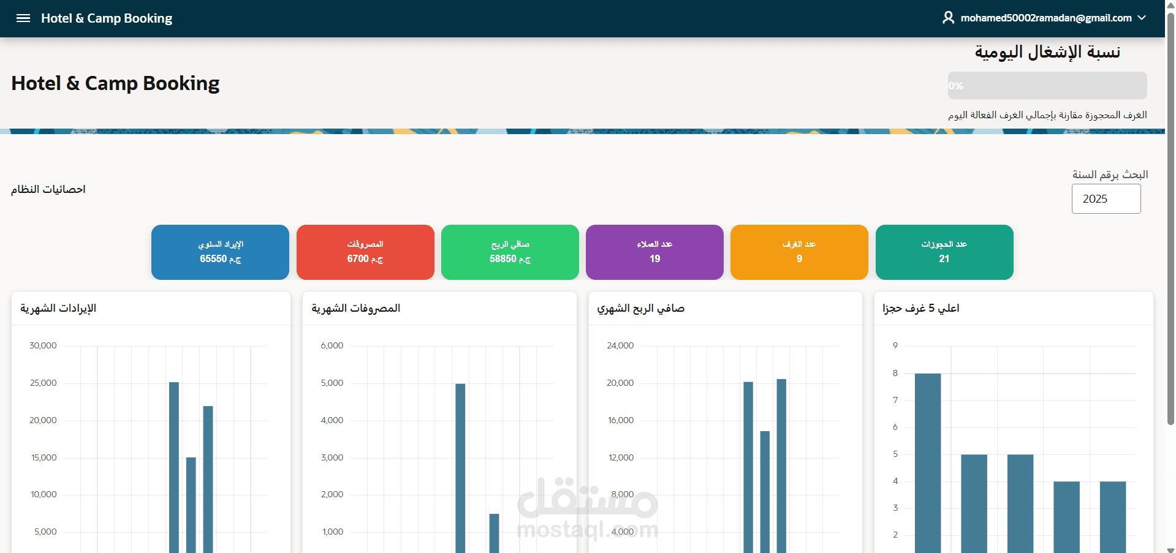Select the purple customers count 19 card
1176x553 pixels.
[654, 252]
